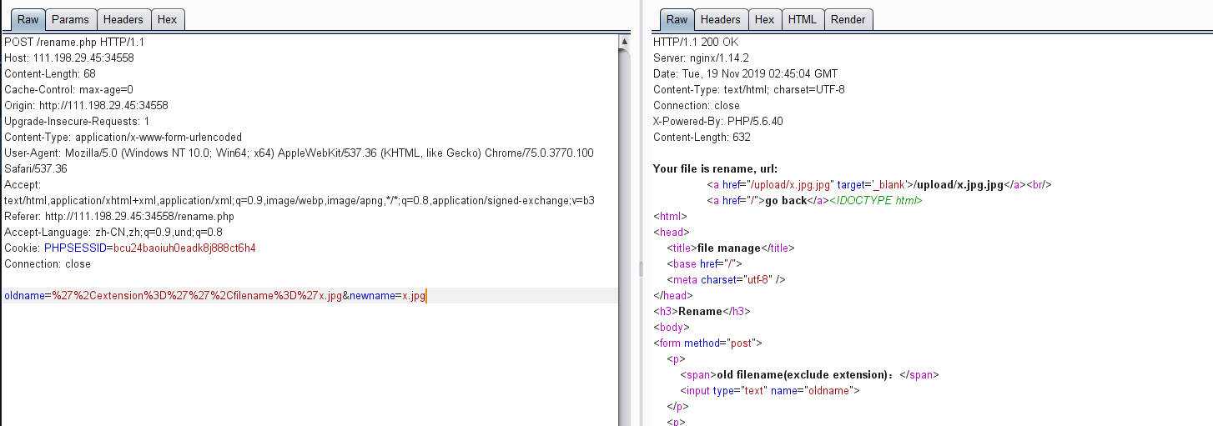Click the Cache-Control: max-age=0 line
This screenshot has width=1213, height=426.
tap(68, 89)
